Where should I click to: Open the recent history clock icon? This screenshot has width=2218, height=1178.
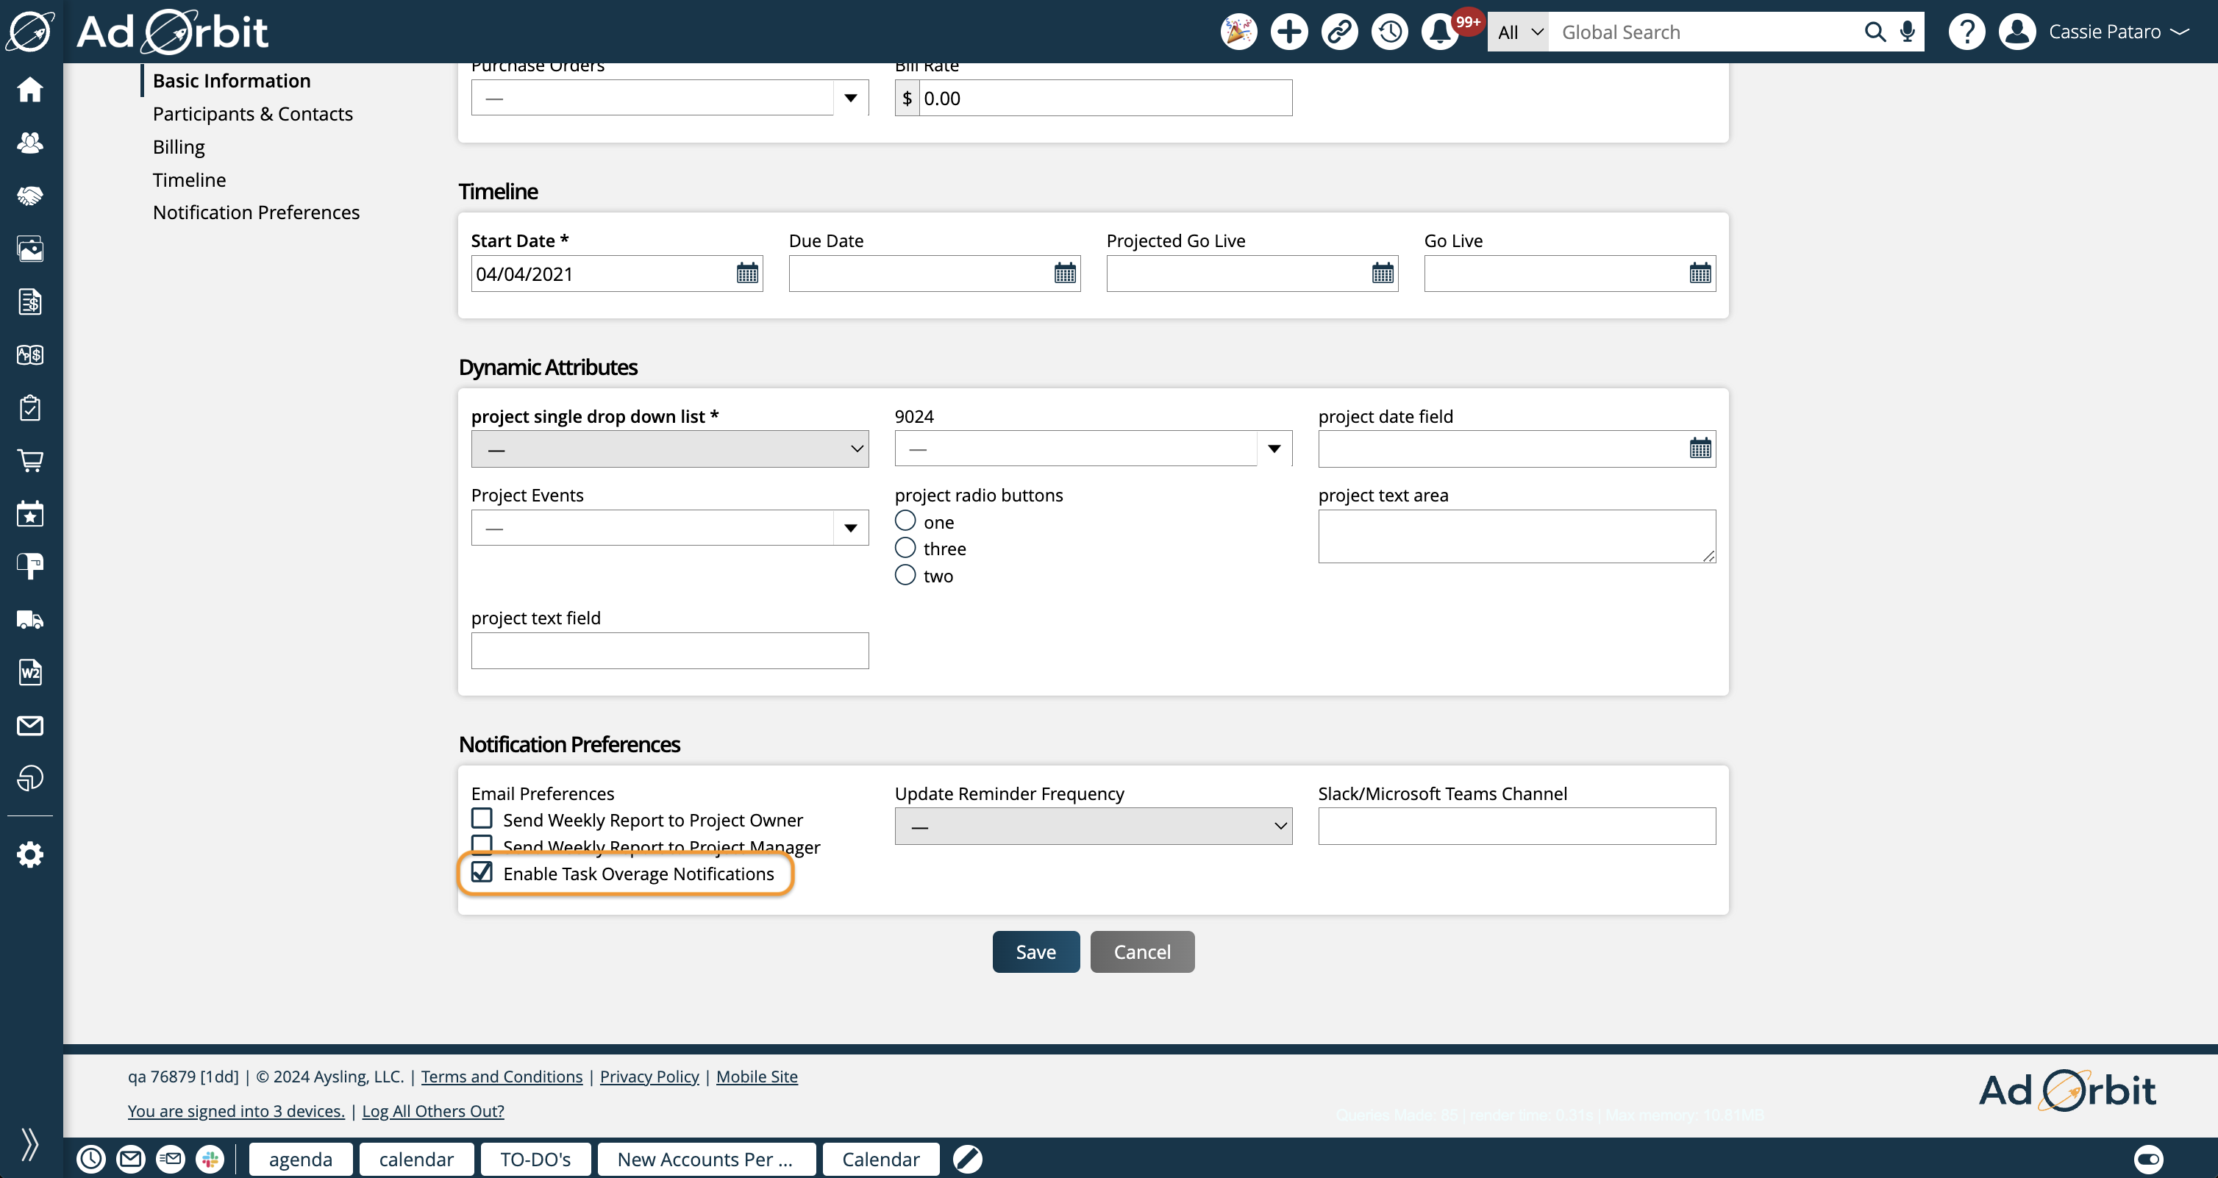pos(1389,32)
